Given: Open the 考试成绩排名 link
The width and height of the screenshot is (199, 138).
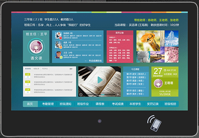Looking at the screenshot, I should [95, 61].
